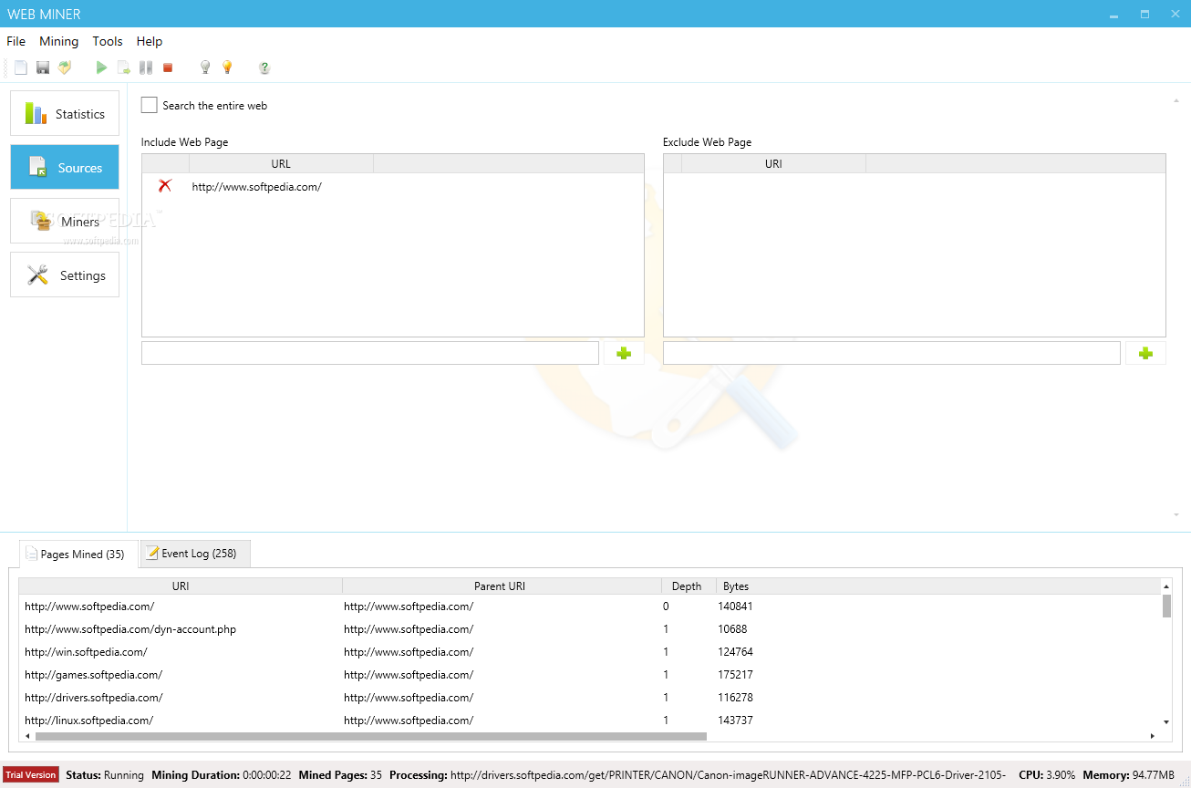Click the Mined Pages: 35 status entry

pyautogui.click(x=340, y=775)
